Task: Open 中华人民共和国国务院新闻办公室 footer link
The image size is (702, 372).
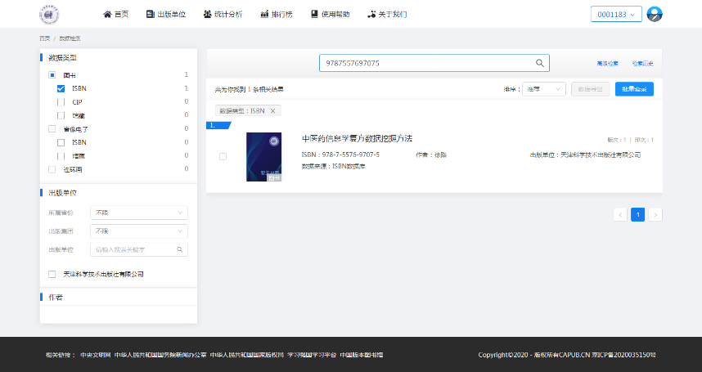Action: coord(160,355)
